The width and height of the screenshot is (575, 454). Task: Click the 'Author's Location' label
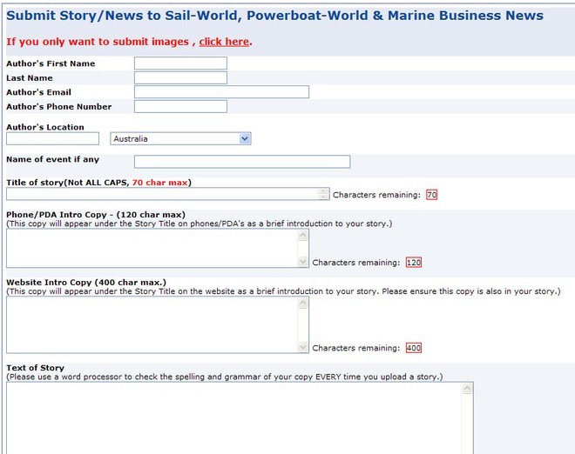click(x=45, y=127)
